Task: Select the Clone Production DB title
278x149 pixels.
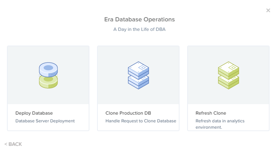Action: pos(128,113)
